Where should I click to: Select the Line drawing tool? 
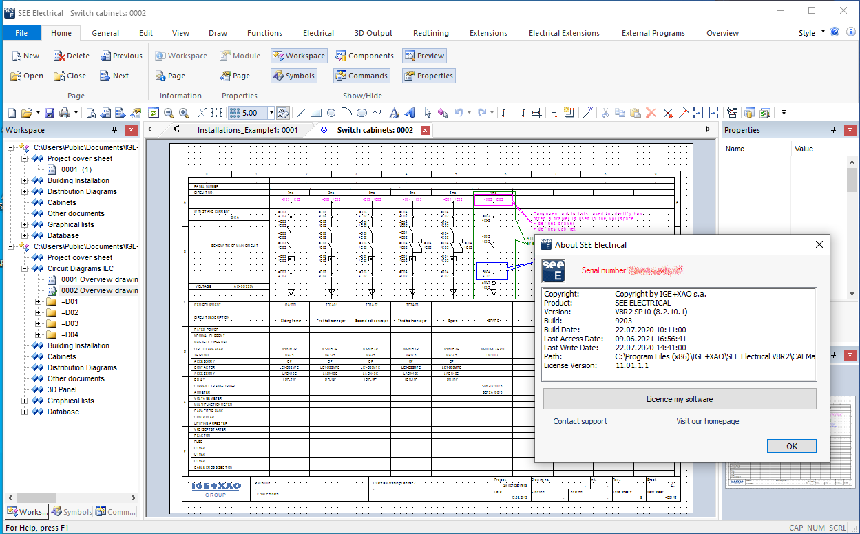301,113
